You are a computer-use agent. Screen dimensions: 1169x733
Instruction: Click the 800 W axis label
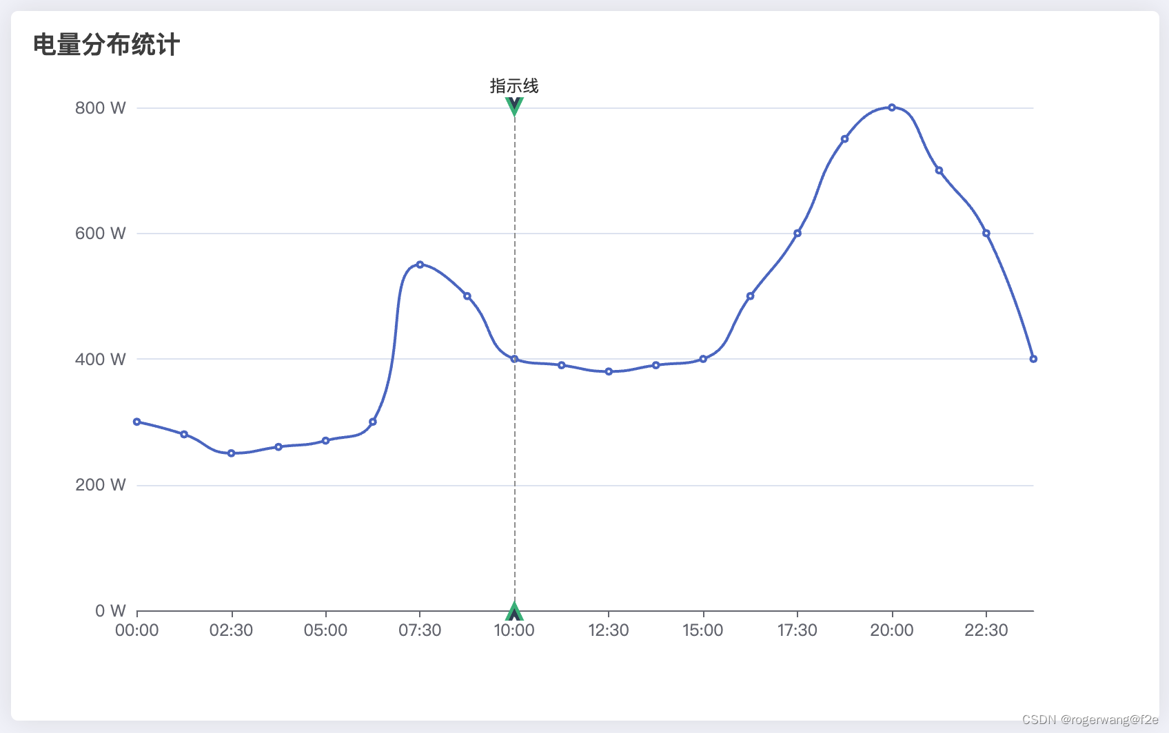coord(100,107)
